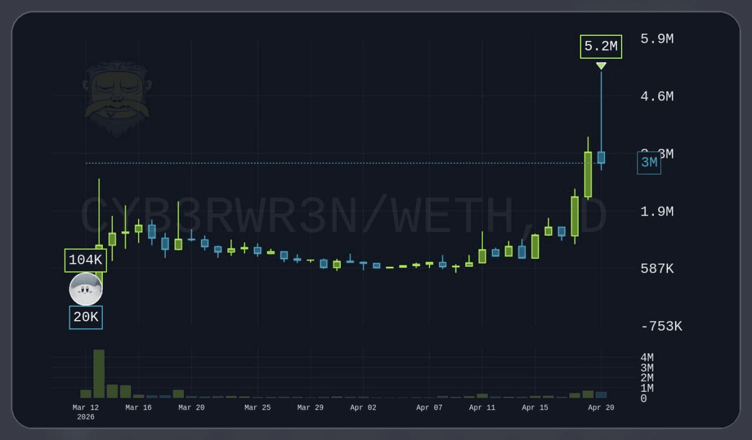Click the 104K green price label
Image resolution: width=752 pixels, height=440 pixels.
85,259
